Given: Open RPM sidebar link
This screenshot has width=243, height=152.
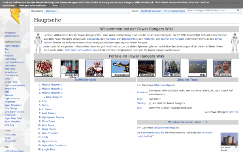Looking at the screenshot, I should point(6,92).
